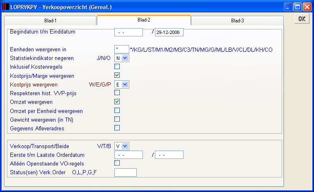Click the Kostprijs weergeven label
314x192 pixels.
click(x=34, y=84)
